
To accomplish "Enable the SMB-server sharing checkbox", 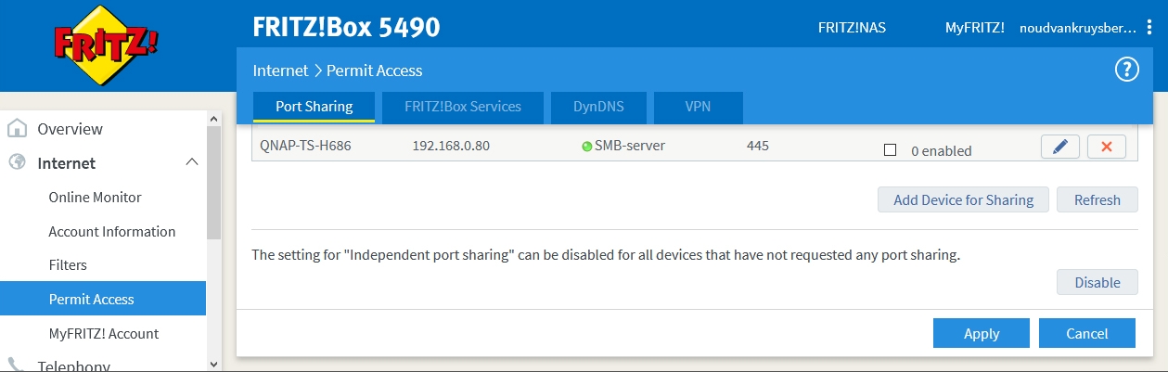I will (x=890, y=150).
